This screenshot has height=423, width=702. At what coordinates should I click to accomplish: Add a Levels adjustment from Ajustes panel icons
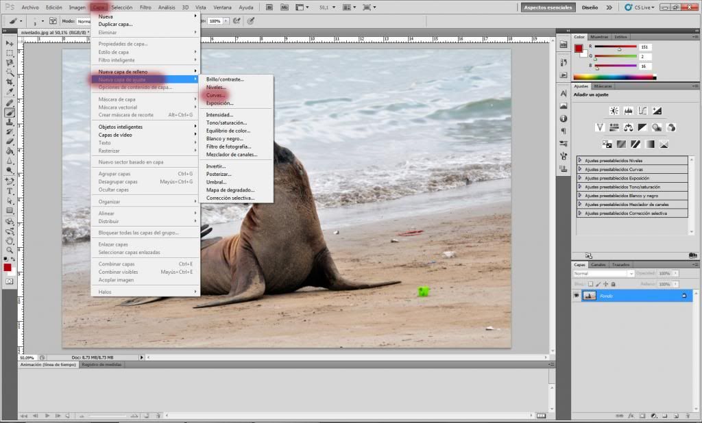pyautogui.click(x=628, y=111)
